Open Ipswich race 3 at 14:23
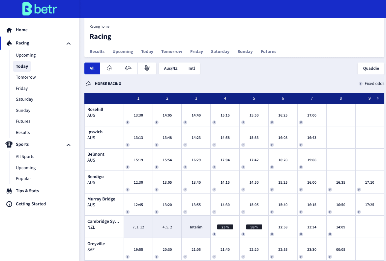This screenshot has width=386, height=261. [196, 137]
